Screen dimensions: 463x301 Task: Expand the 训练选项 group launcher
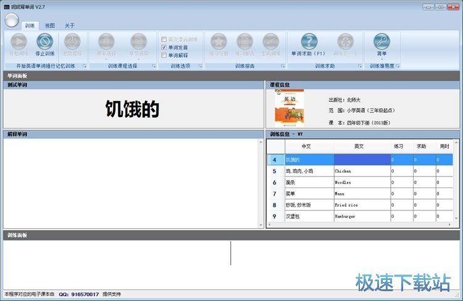[204, 66]
